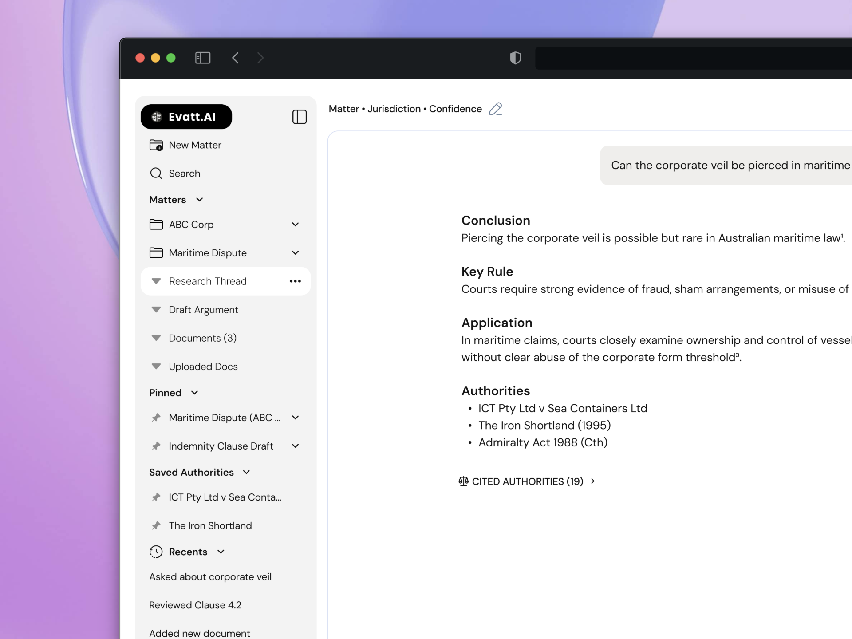This screenshot has width=852, height=639.
Task: Click the Conclusion heading
Action: (496, 221)
